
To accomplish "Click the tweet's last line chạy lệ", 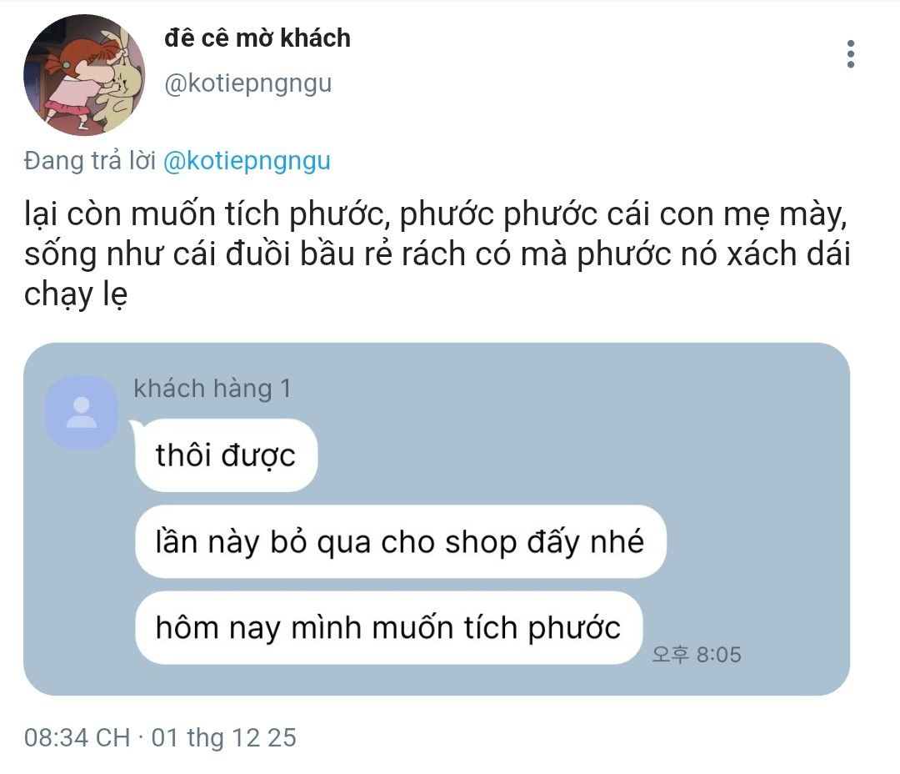I will 76,294.
